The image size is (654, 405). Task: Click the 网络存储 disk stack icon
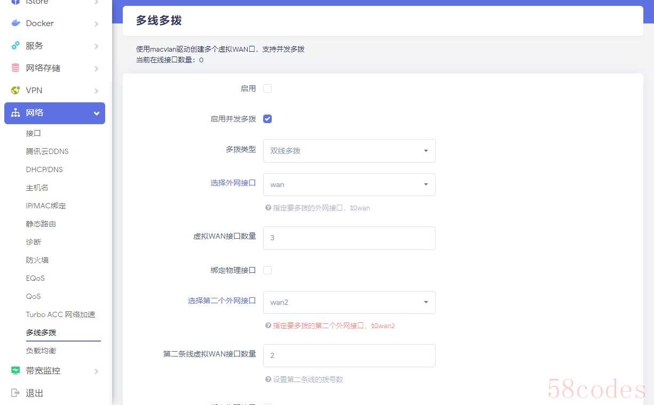(15, 68)
